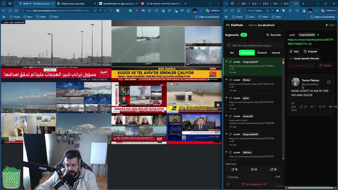Click gear icon on Multi TV video grid
The width and height of the screenshot is (338, 190).
218,105
